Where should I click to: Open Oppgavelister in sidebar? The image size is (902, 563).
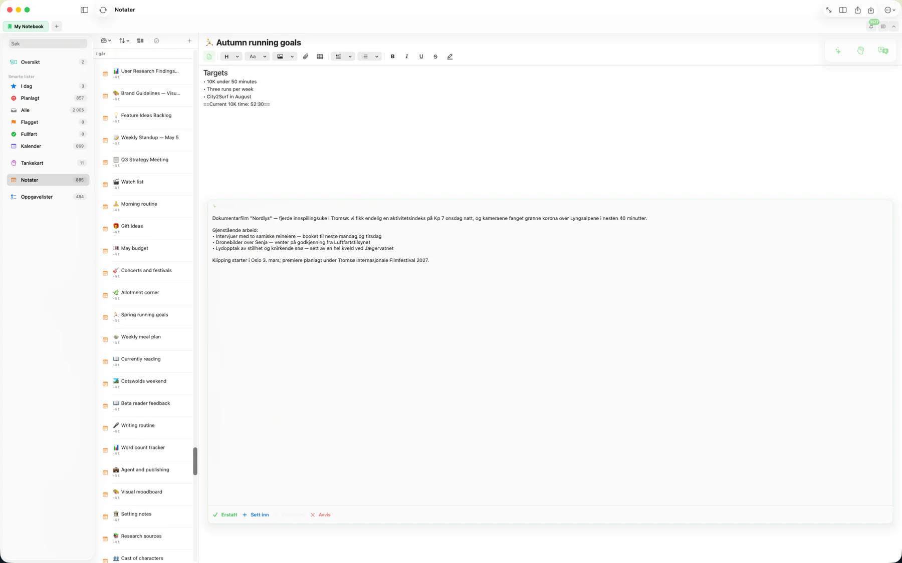pyautogui.click(x=48, y=197)
